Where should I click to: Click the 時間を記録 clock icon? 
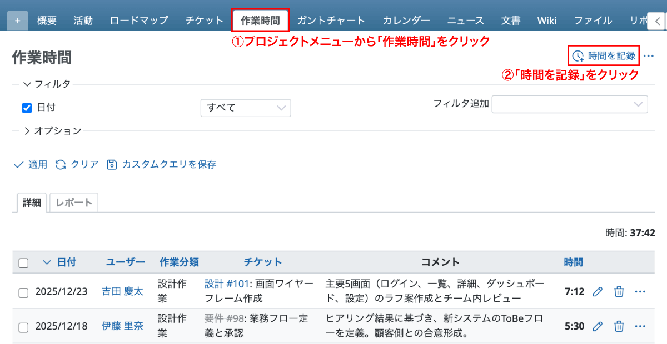(x=578, y=56)
